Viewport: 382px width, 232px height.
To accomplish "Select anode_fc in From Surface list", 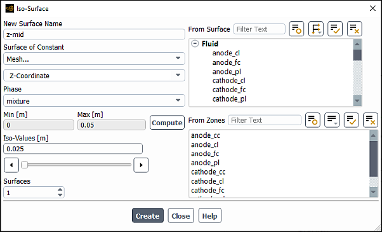I will 227,62.
